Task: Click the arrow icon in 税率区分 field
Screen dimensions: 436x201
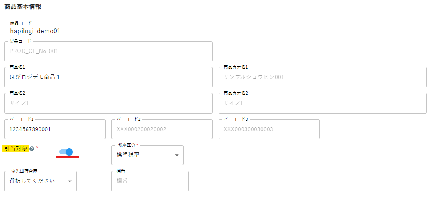Action: tap(176, 156)
